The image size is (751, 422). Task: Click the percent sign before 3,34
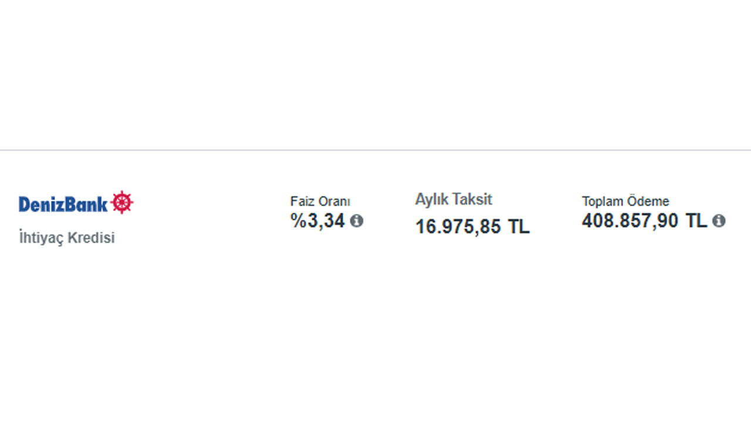pyautogui.click(x=297, y=221)
